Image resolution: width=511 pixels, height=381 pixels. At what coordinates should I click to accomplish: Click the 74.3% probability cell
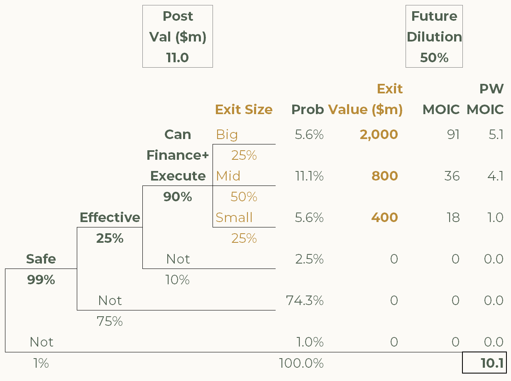coord(305,300)
